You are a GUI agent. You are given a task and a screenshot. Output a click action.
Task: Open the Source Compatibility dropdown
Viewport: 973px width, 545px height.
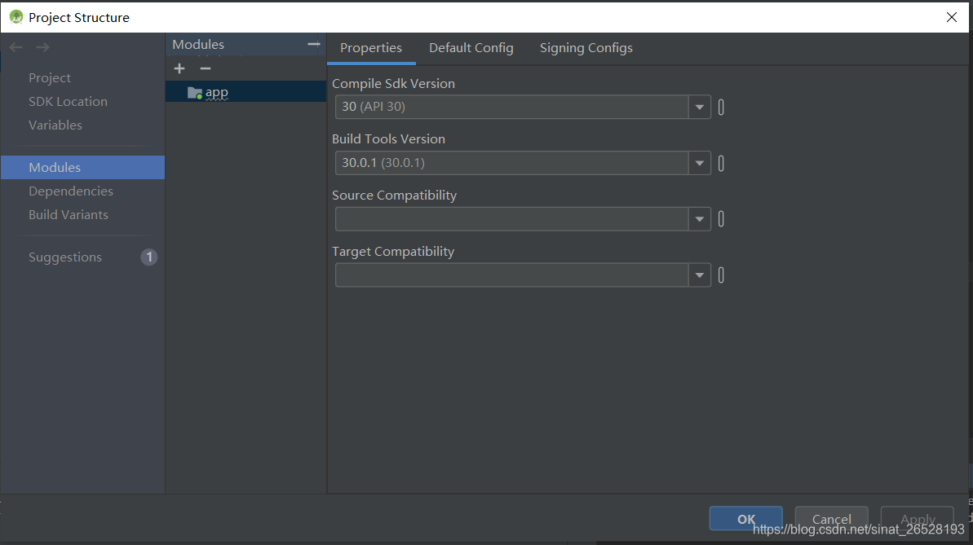point(699,218)
